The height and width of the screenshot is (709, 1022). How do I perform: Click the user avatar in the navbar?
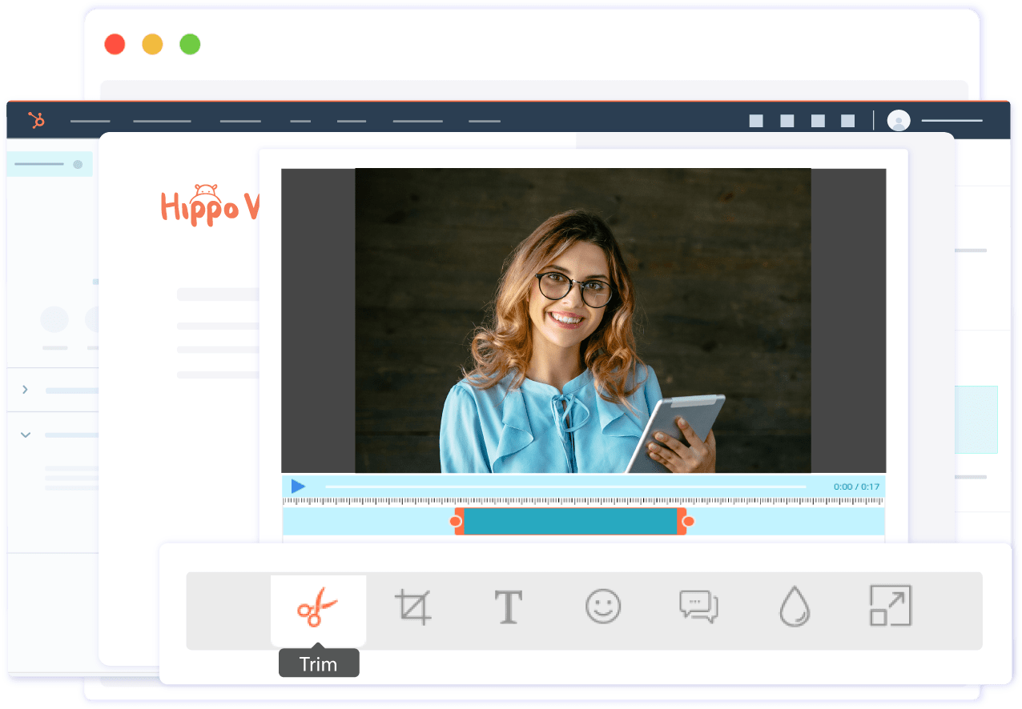click(x=898, y=120)
